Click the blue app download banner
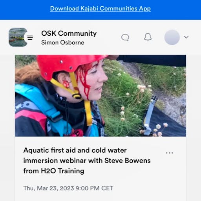The image size is (201, 201). 100,10
